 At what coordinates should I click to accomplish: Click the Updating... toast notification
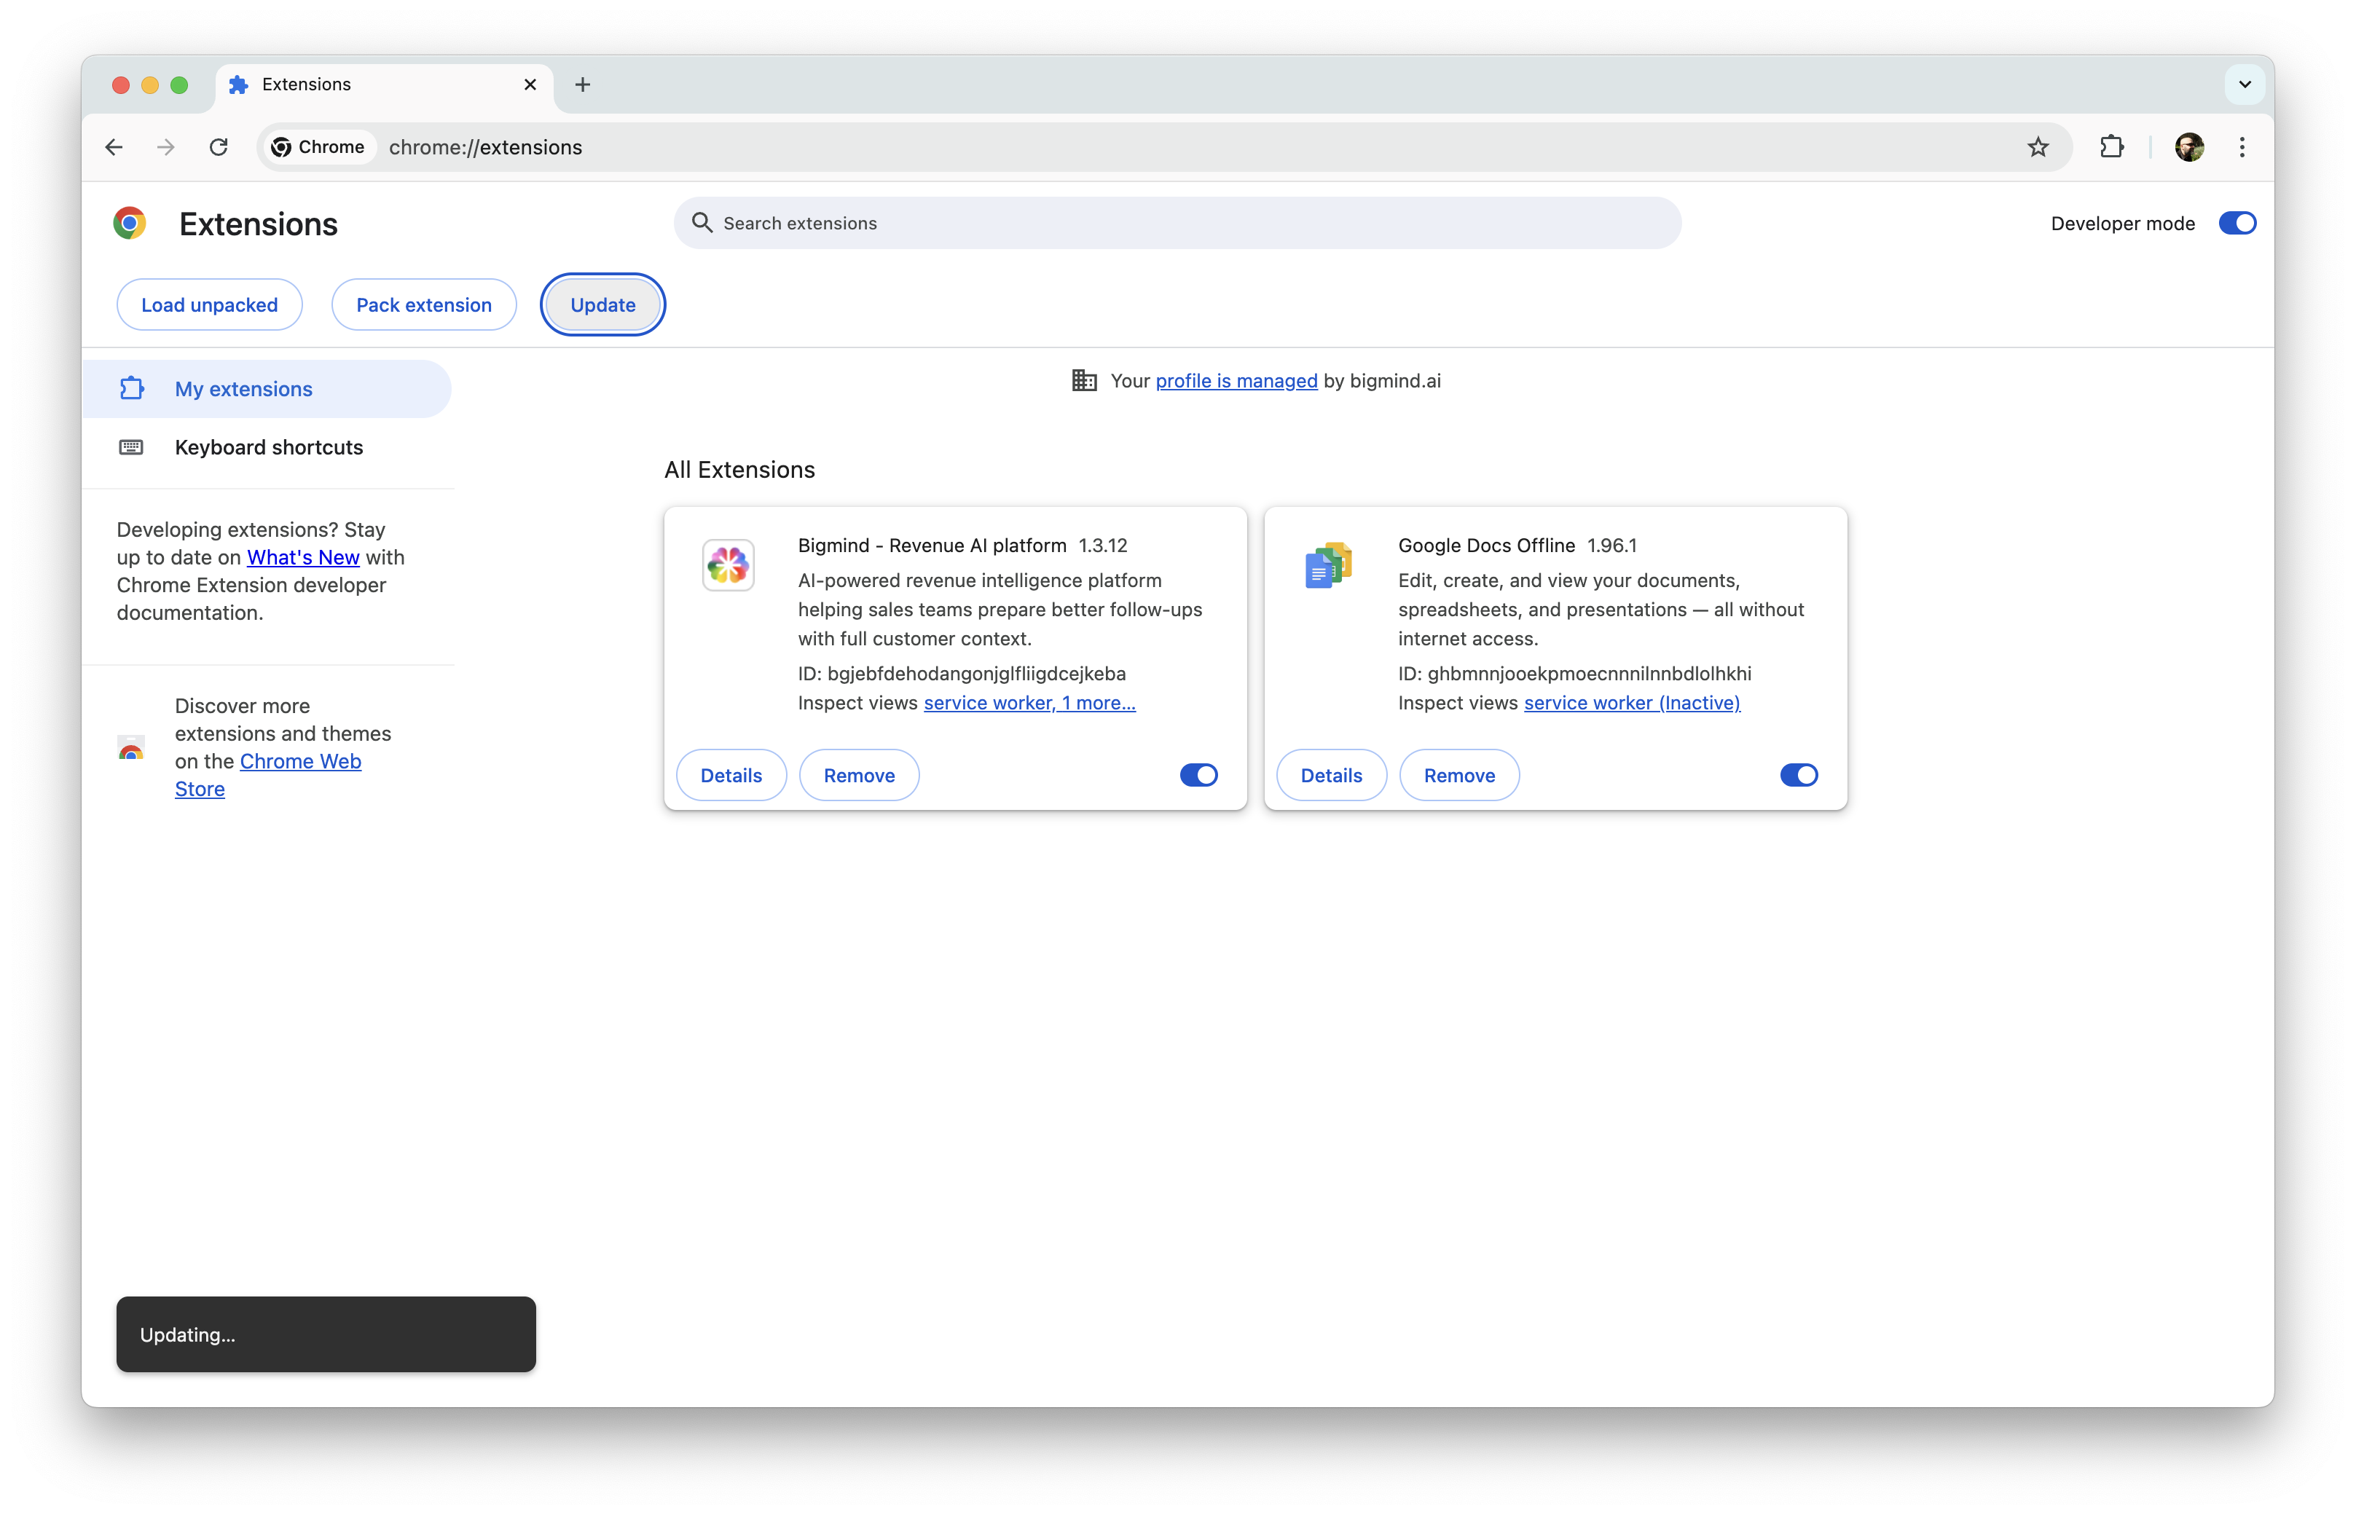coord(326,1334)
